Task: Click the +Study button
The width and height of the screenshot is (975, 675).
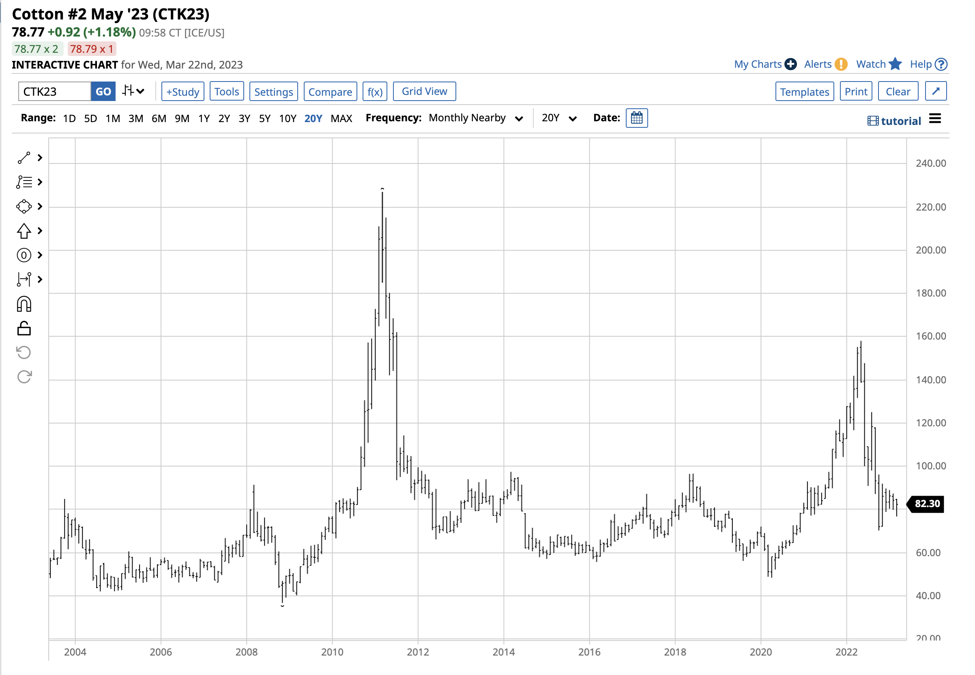Action: (x=183, y=92)
